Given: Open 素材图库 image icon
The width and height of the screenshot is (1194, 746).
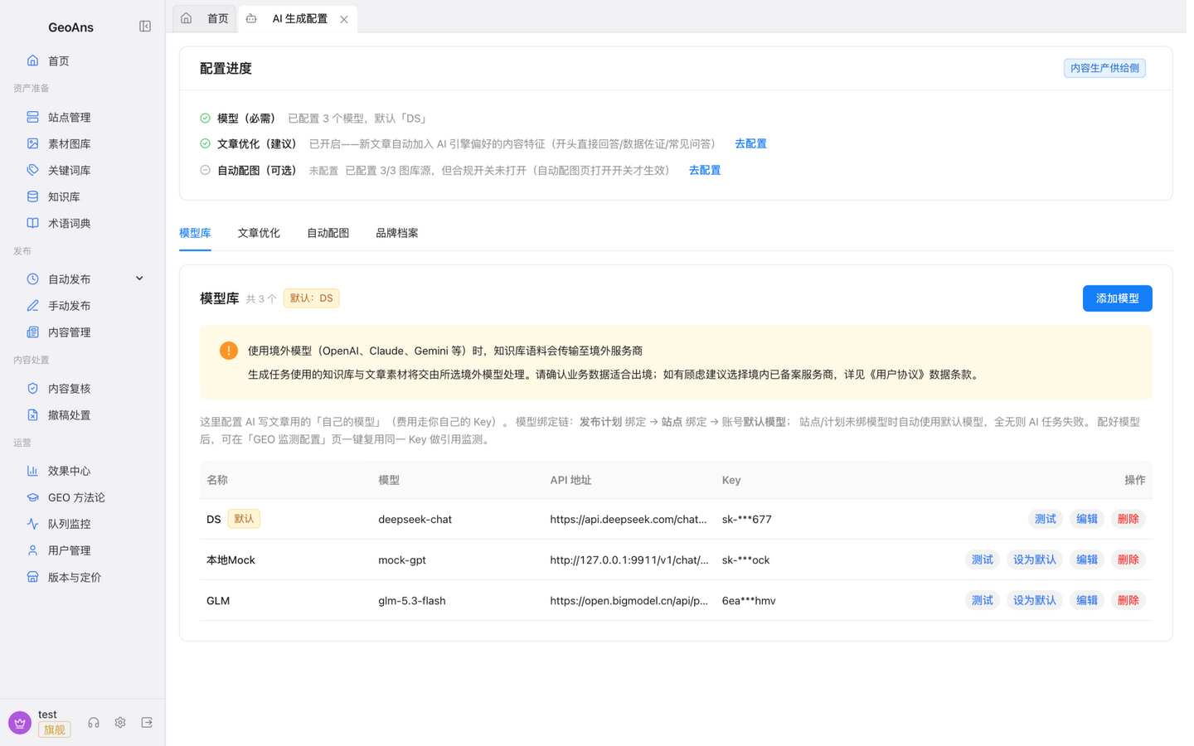Looking at the screenshot, I should coord(32,143).
